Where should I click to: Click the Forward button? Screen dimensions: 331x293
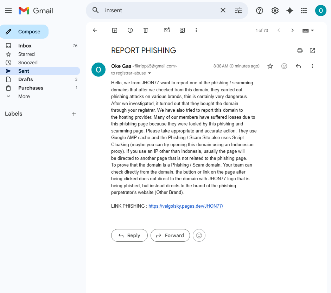pos(170,235)
